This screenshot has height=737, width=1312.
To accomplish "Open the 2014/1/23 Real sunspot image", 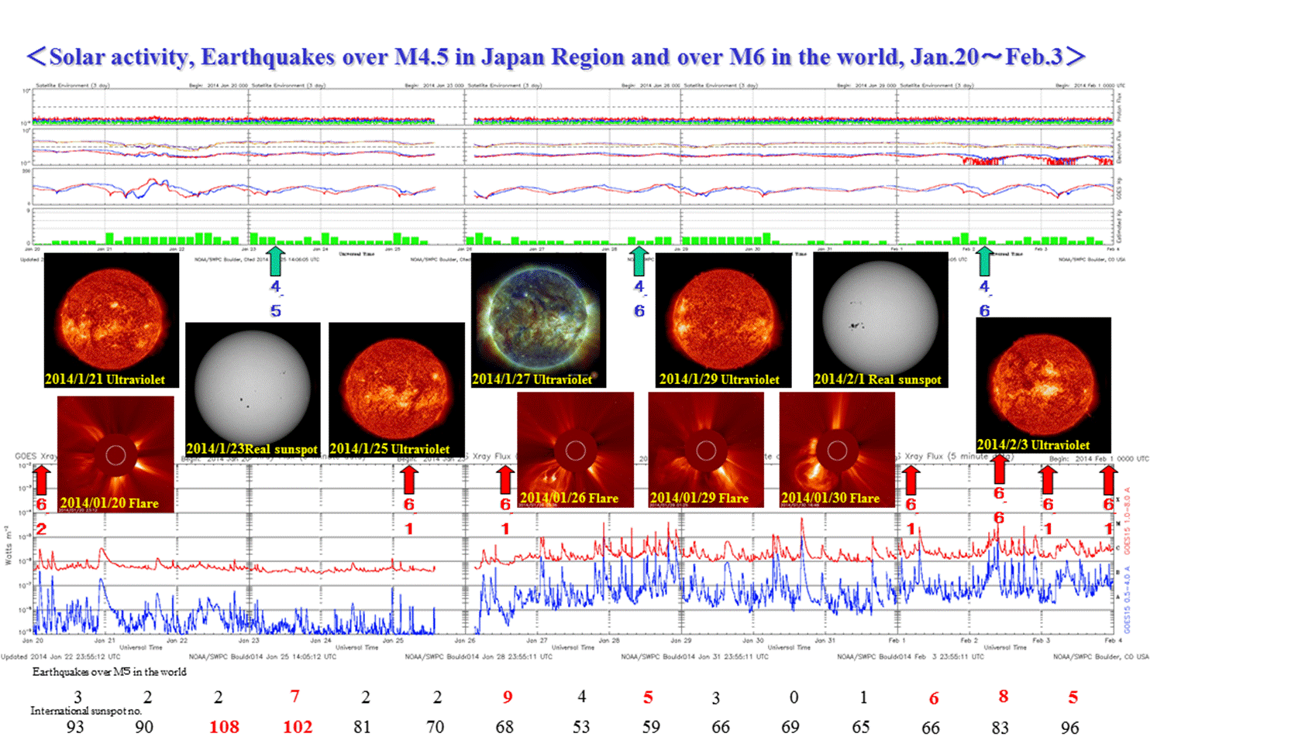I will pos(253,389).
